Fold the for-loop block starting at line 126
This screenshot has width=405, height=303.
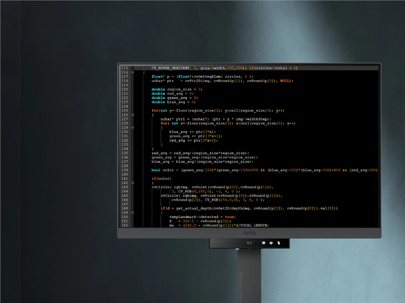pos(133,115)
